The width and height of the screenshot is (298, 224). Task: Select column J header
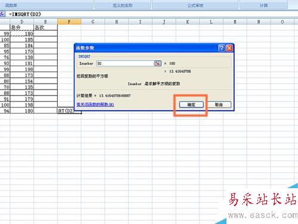tap(164, 22)
